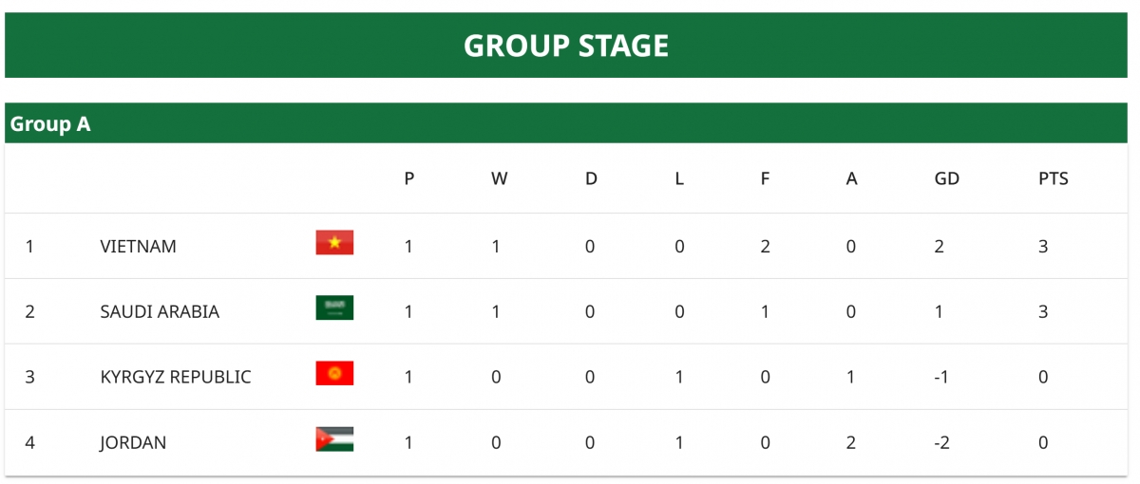Open the JORDAN team entry

tap(133, 442)
